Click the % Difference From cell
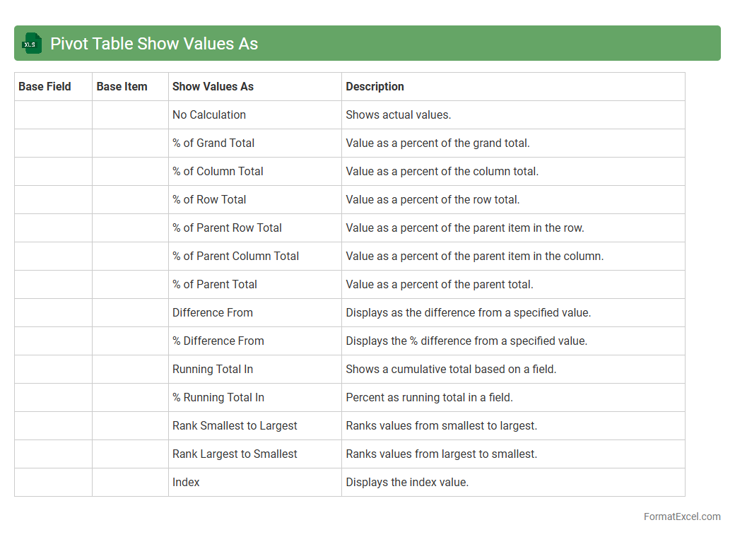 (x=218, y=341)
